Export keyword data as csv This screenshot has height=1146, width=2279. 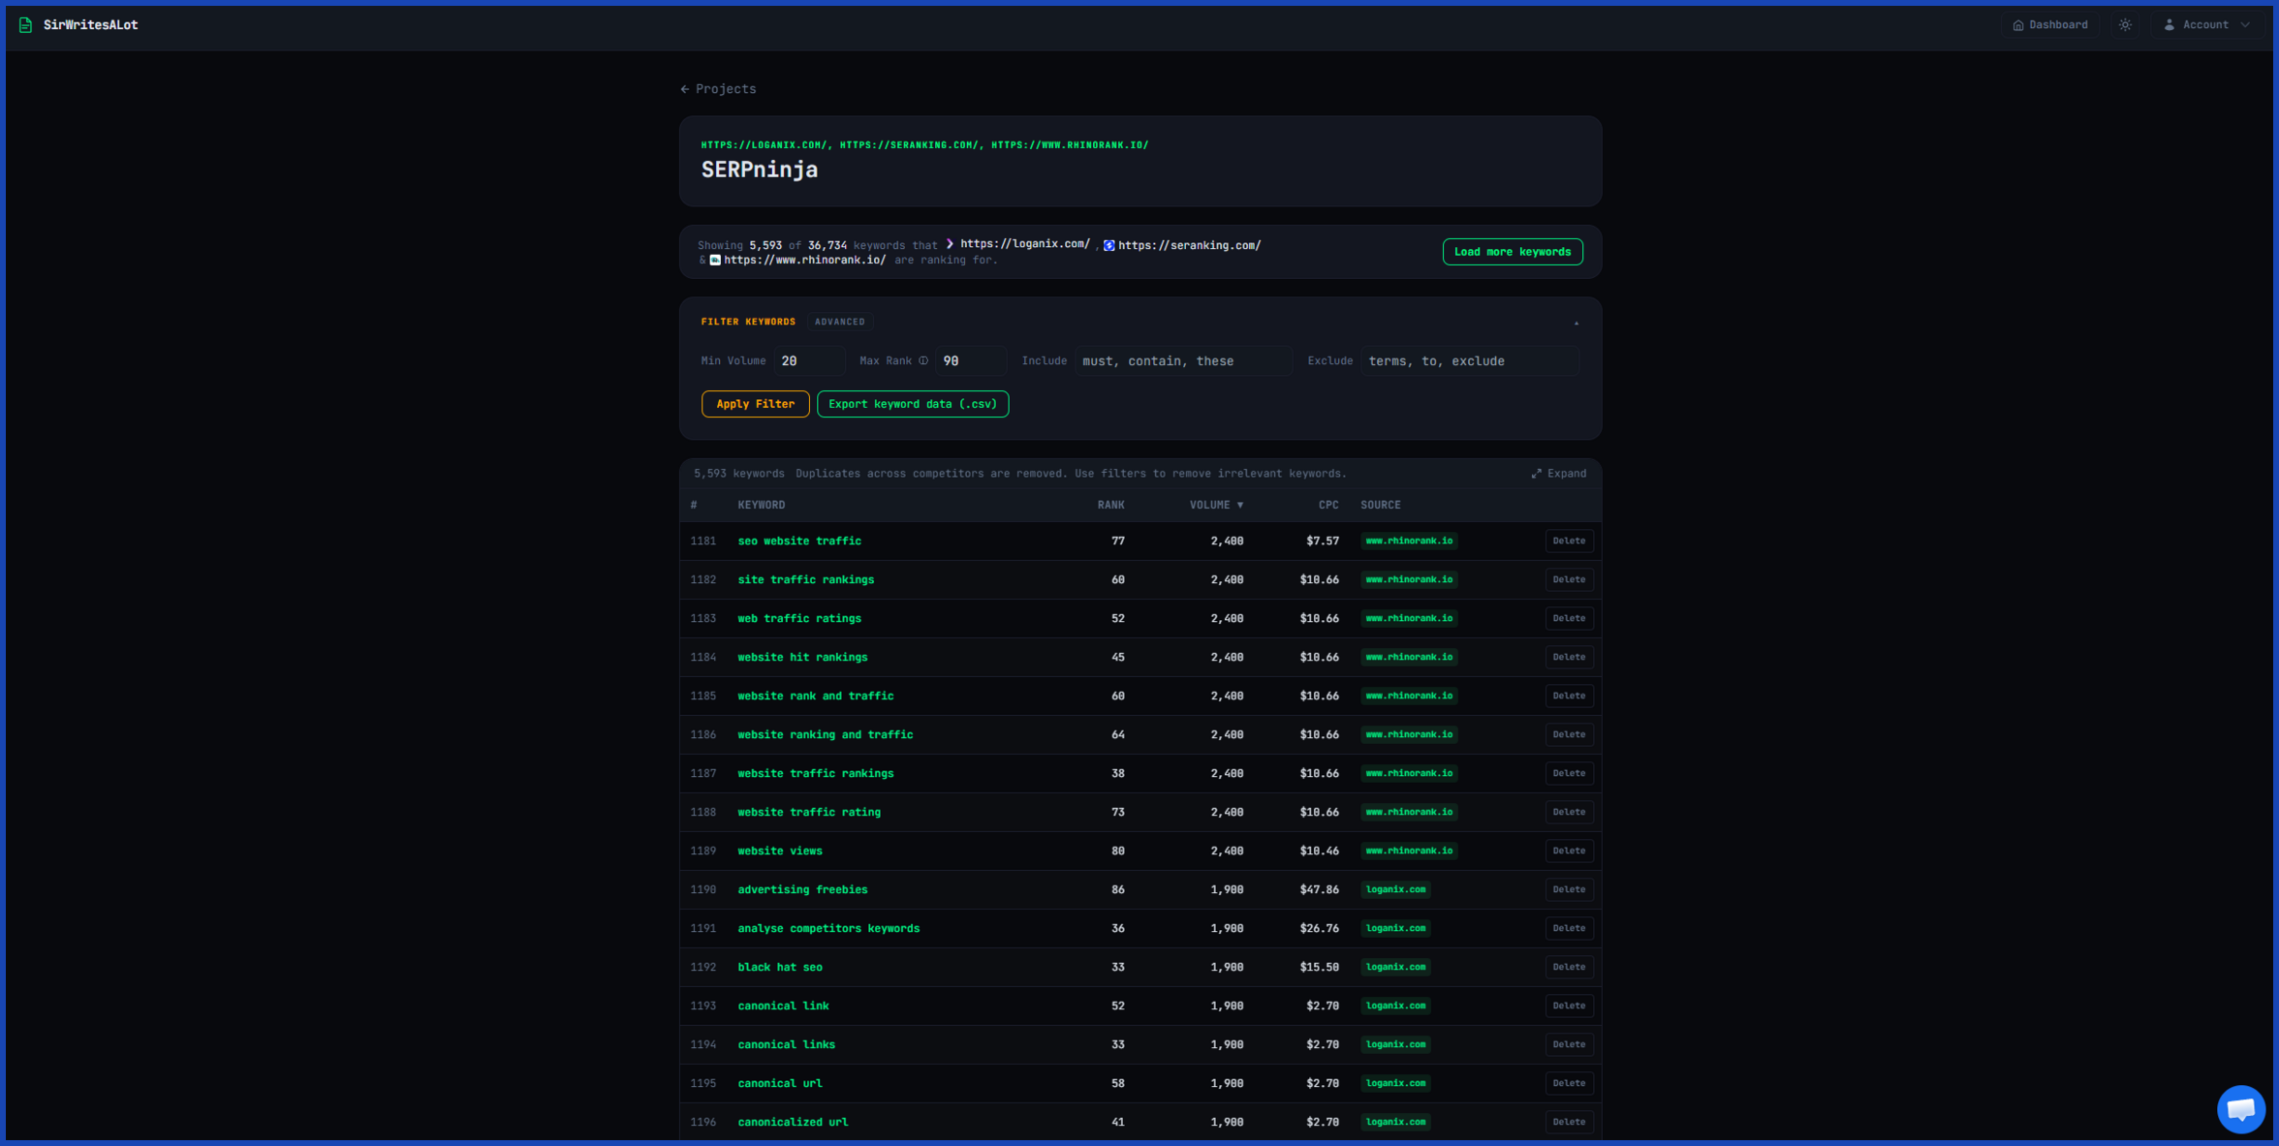tap(913, 404)
